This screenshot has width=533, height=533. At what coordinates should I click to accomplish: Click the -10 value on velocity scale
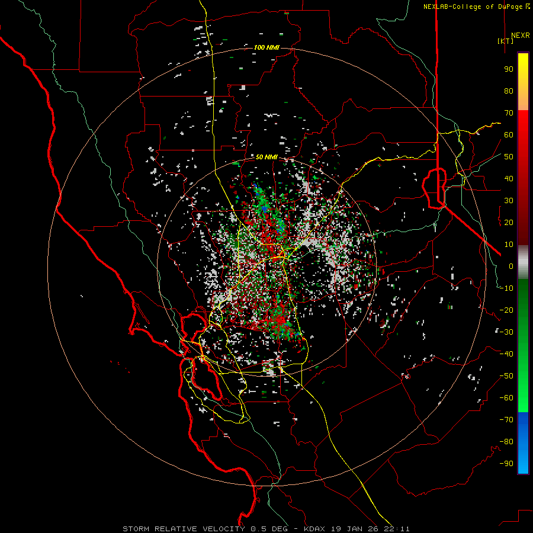[x=506, y=288]
